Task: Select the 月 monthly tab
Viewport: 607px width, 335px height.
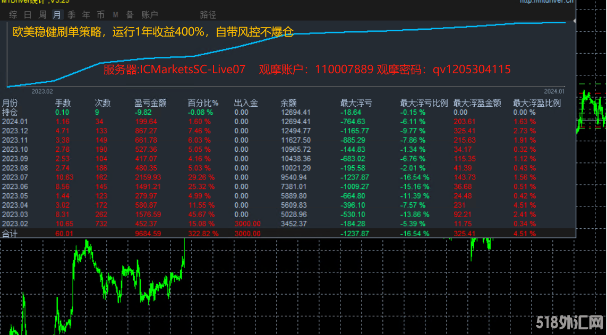Action: pyautogui.click(x=57, y=15)
